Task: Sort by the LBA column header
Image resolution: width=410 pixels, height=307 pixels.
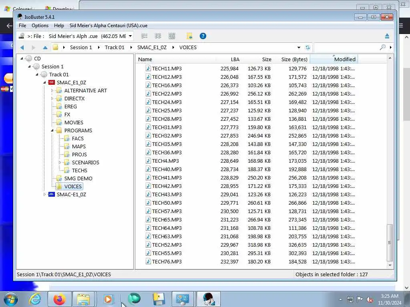Action: (229, 59)
